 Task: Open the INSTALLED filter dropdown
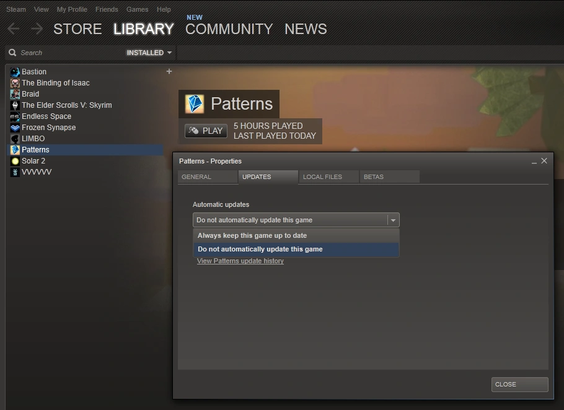[x=148, y=53]
